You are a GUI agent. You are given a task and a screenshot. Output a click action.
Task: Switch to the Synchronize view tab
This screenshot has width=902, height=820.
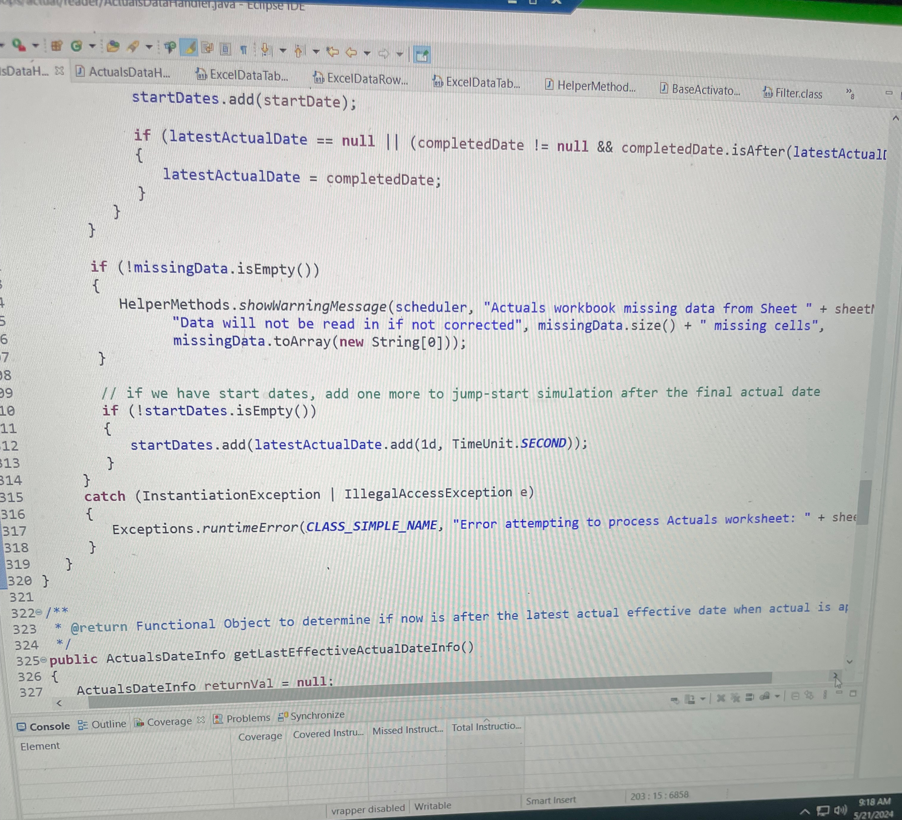click(311, 715)
